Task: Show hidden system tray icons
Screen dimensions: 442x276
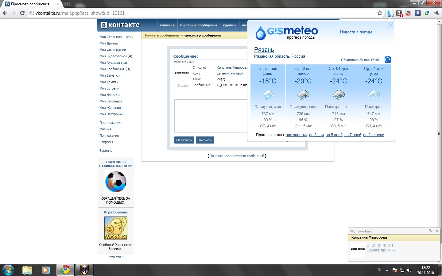Action: point(387,270)
